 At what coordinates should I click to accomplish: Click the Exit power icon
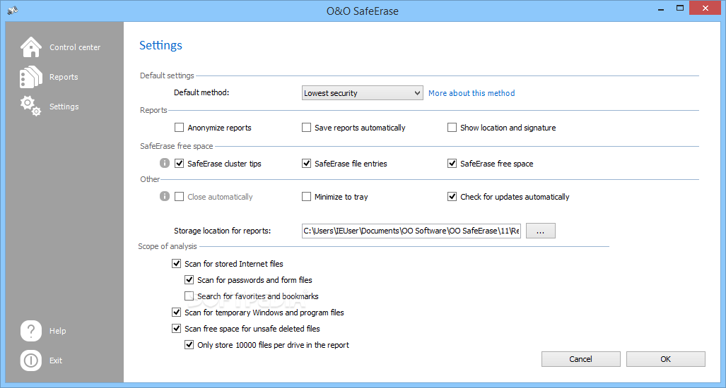pos(31,360)
